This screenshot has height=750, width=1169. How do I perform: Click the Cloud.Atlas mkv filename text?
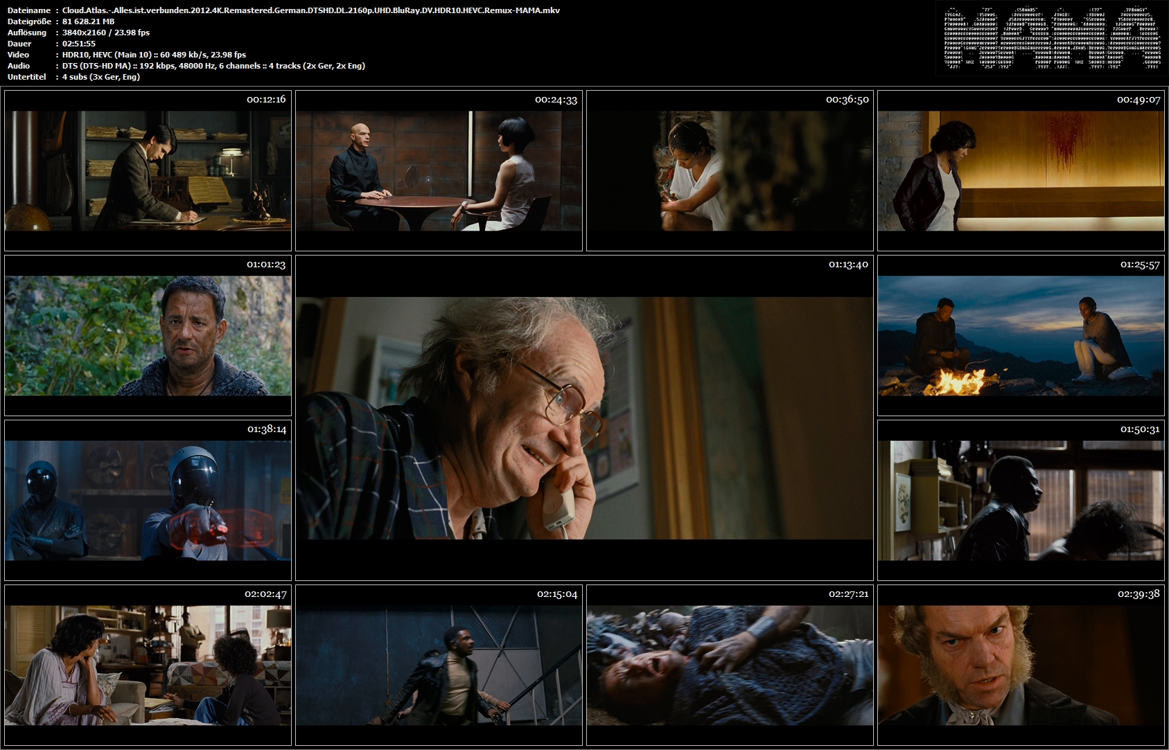click(x=311, y=10)
